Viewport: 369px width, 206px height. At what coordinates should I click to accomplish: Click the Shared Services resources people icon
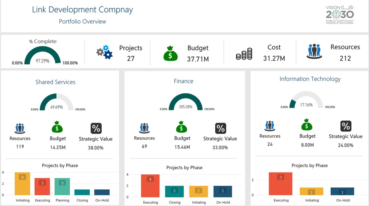20,128
